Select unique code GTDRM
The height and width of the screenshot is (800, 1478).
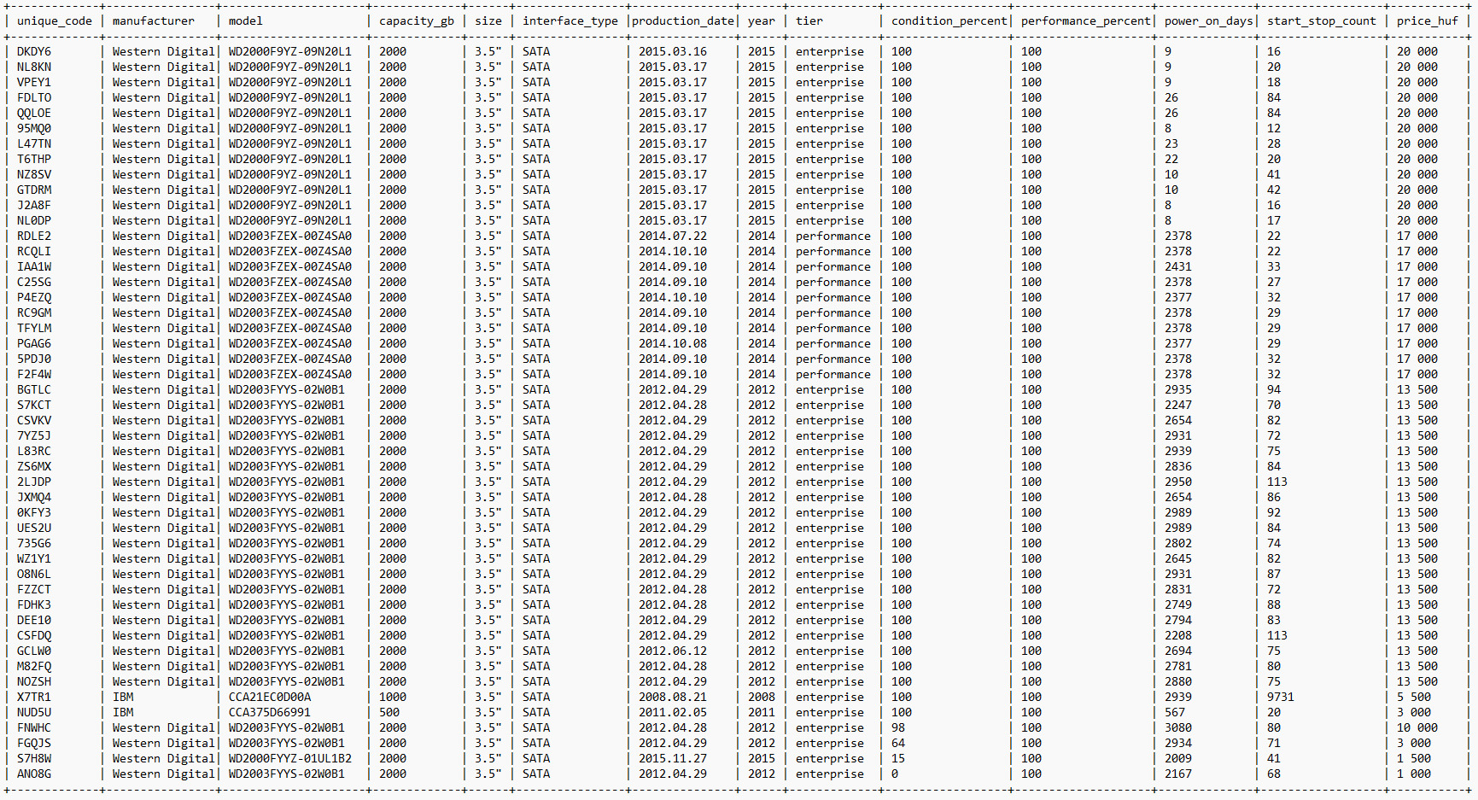(34, 190)
